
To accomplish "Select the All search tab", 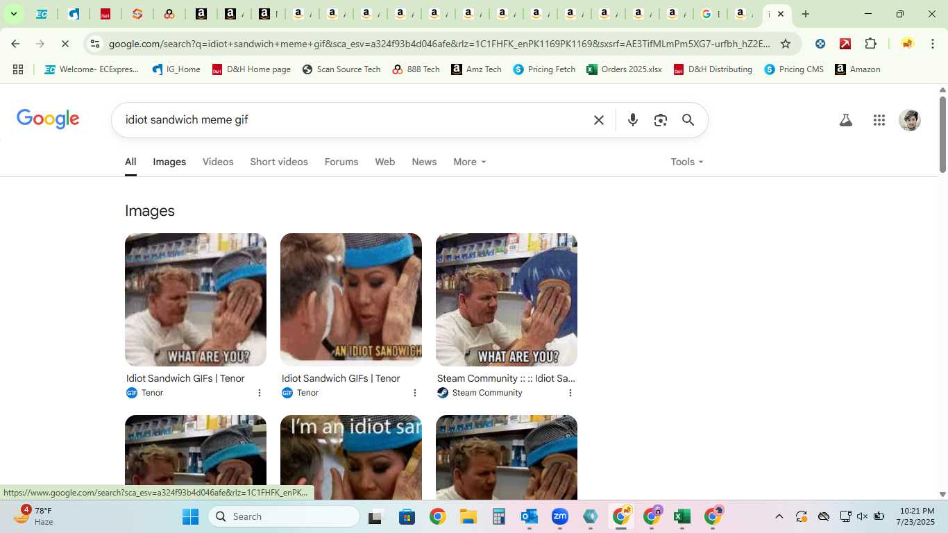I will click(130, 162).
